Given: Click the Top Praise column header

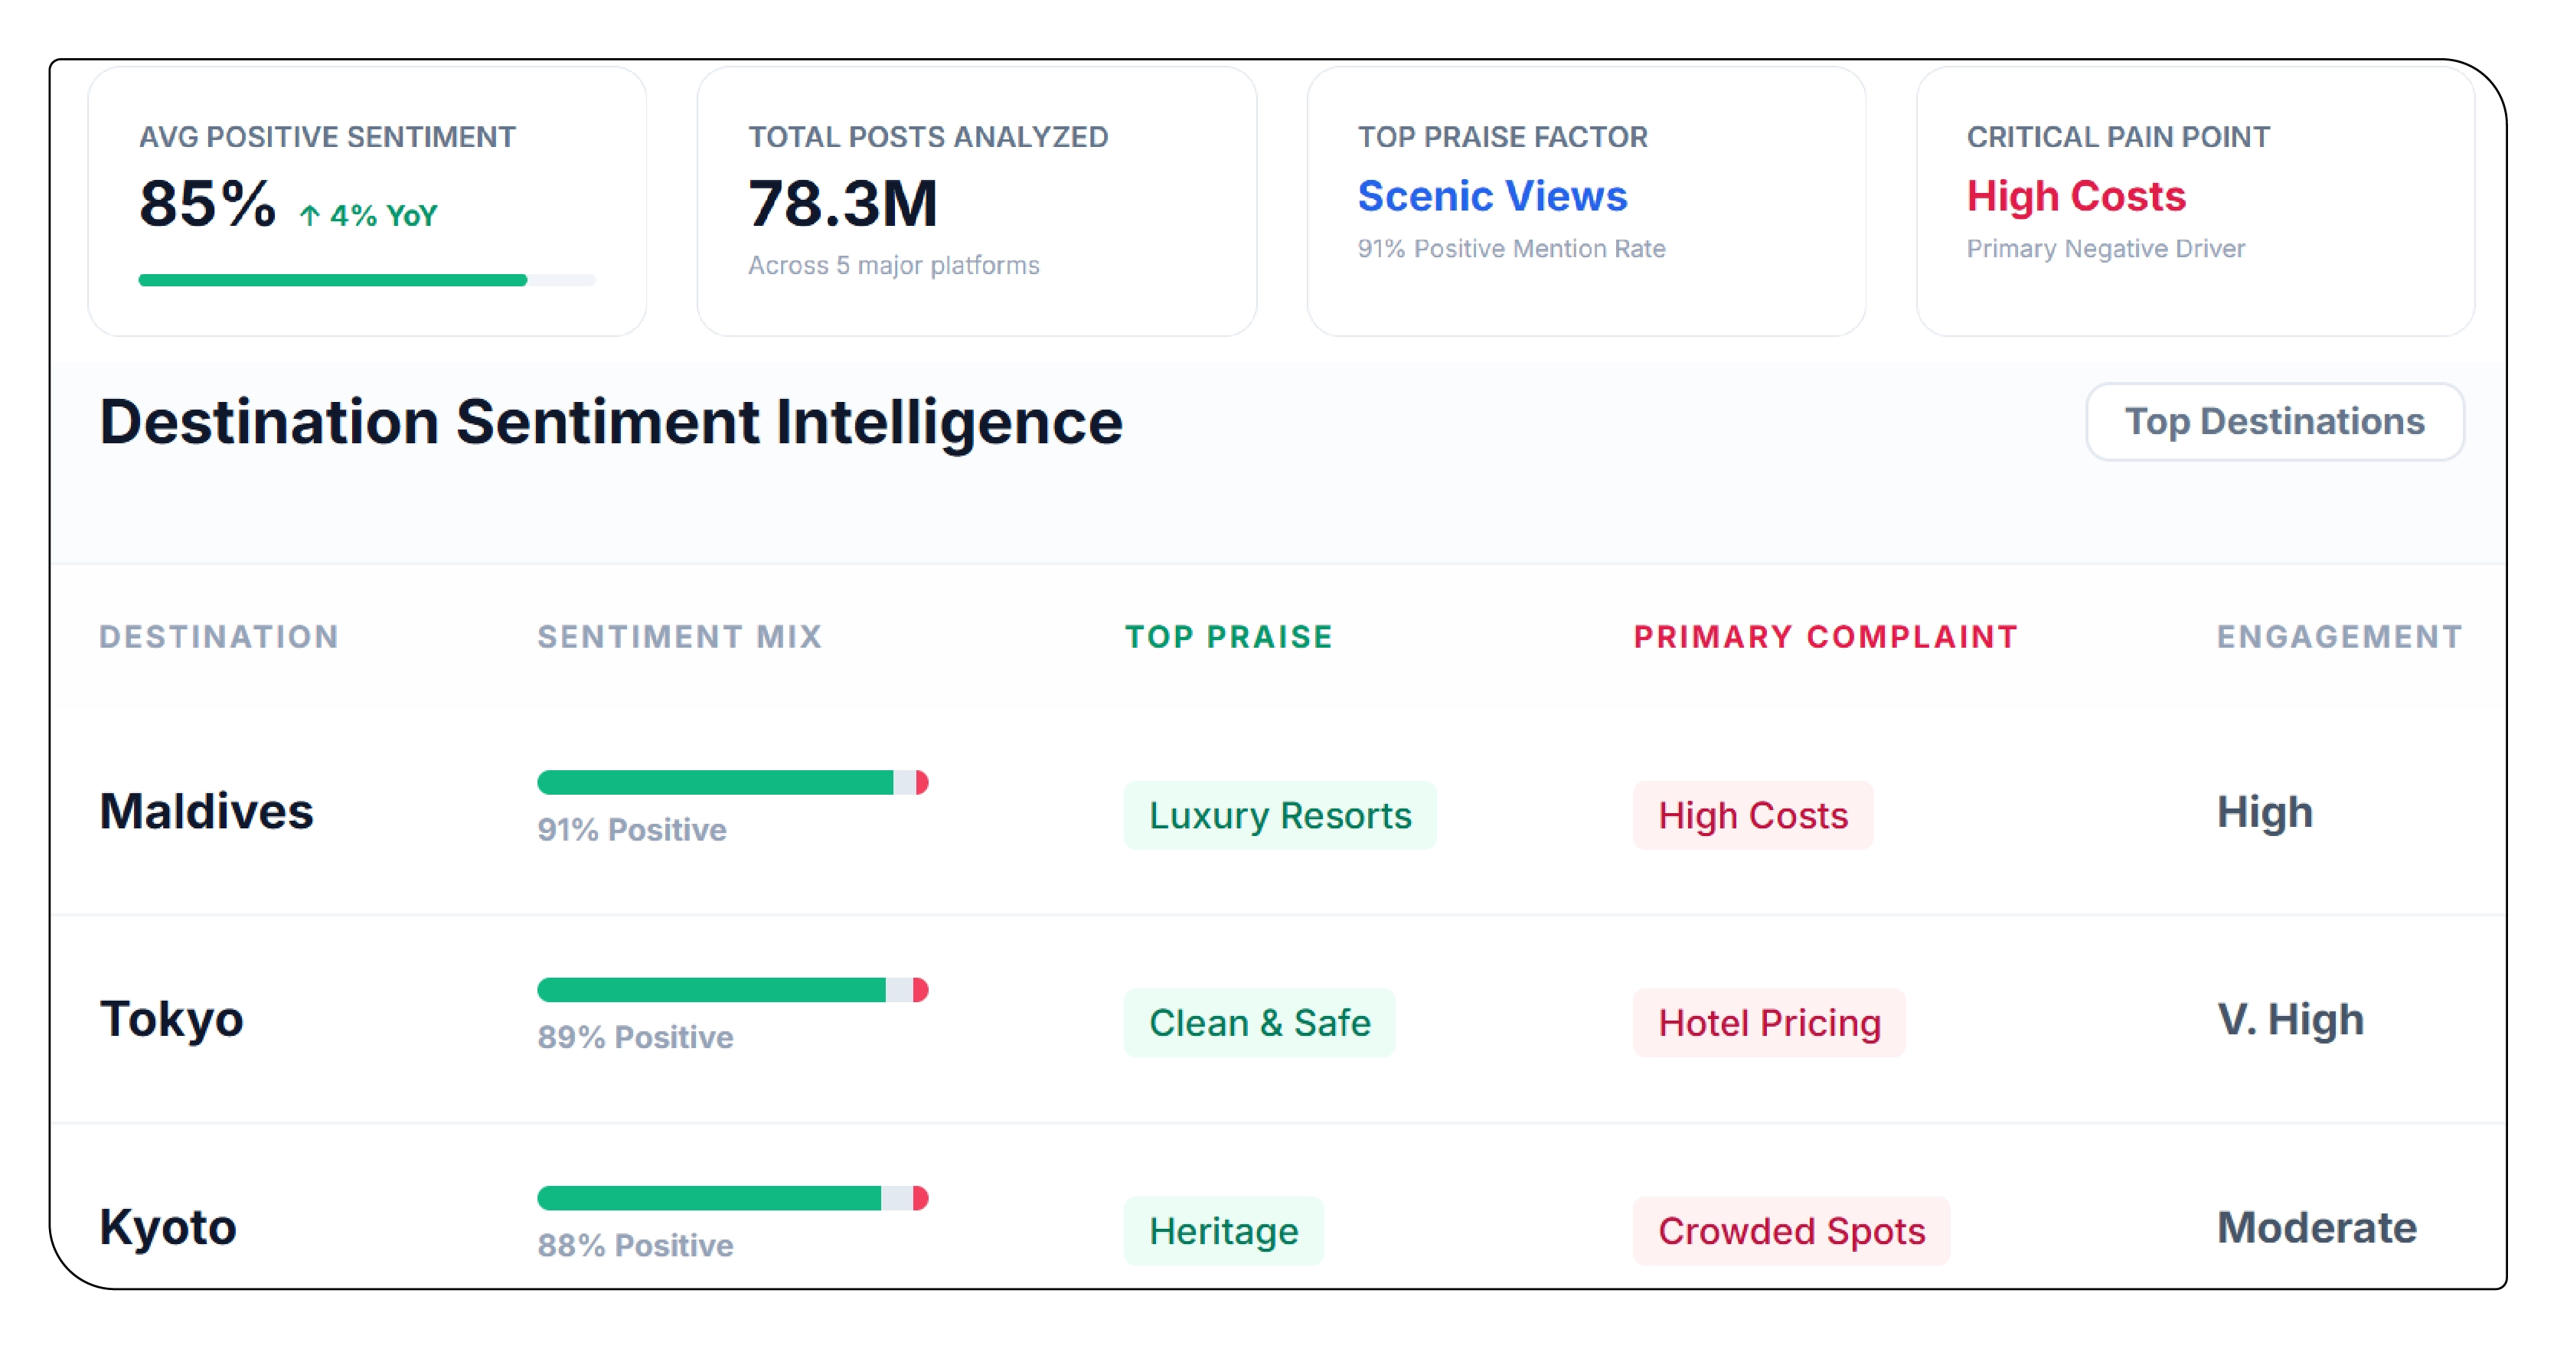Looking at the screenshot, I should 1229,636.
